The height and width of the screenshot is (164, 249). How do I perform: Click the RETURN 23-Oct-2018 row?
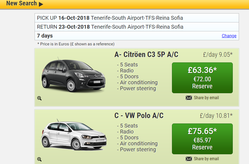click(x=137, y=27)
